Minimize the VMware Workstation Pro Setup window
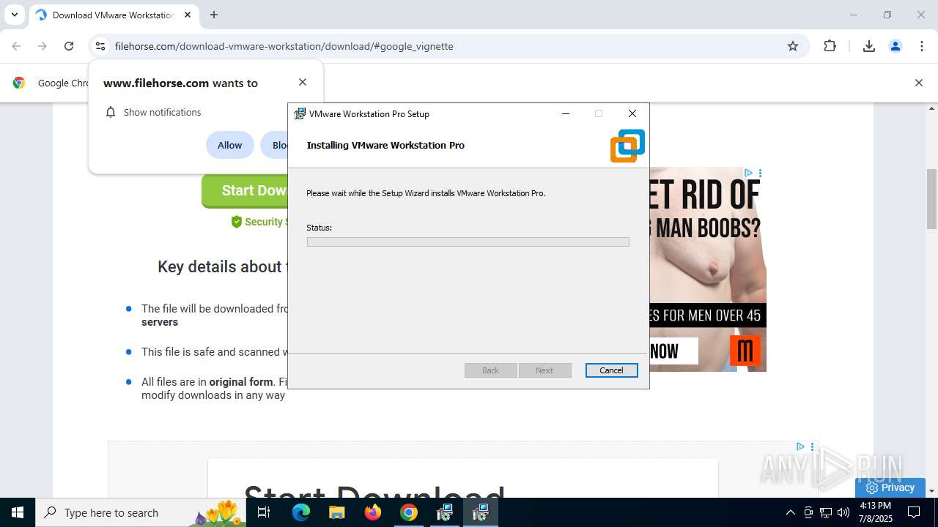The width and height of the screenshot is (938, 527). (x=565, y=113)
